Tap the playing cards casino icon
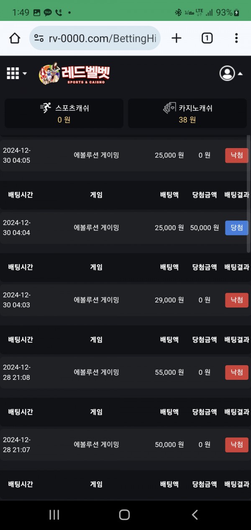This screenshot has width=251, height=530. [x=169, y=108]
